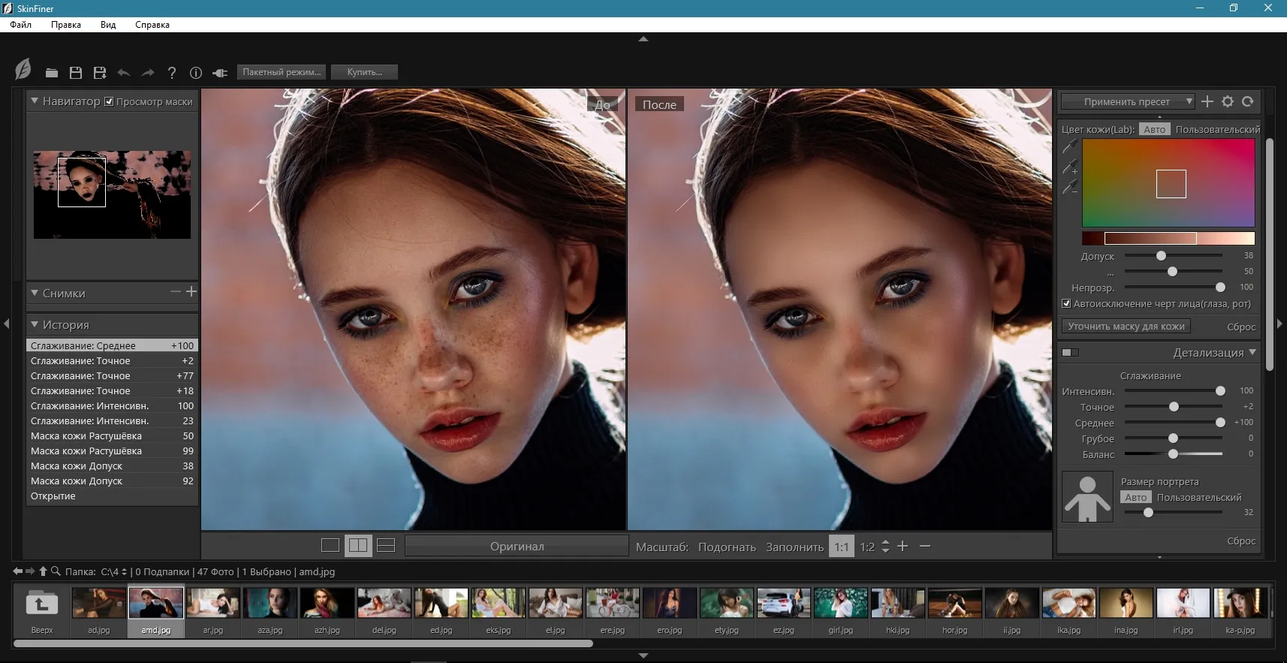1287x663 pixels.
Task: Switch to single view layout icon
Action: (330, 545)
